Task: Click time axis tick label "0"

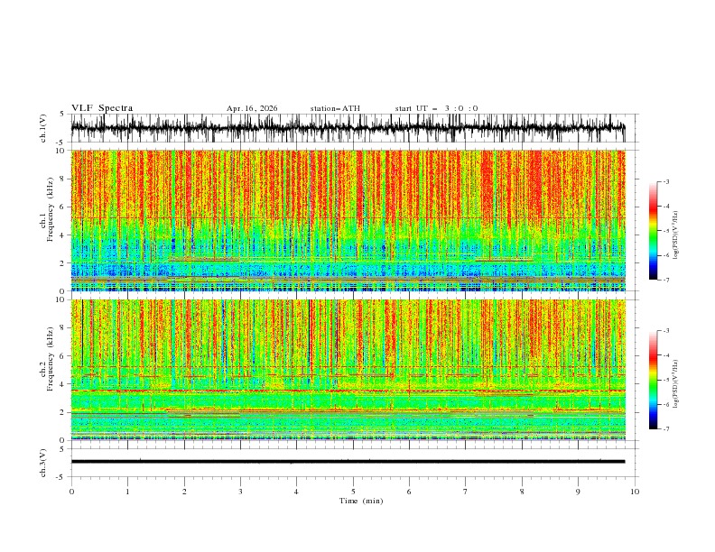Action: (x=71, y=492)
